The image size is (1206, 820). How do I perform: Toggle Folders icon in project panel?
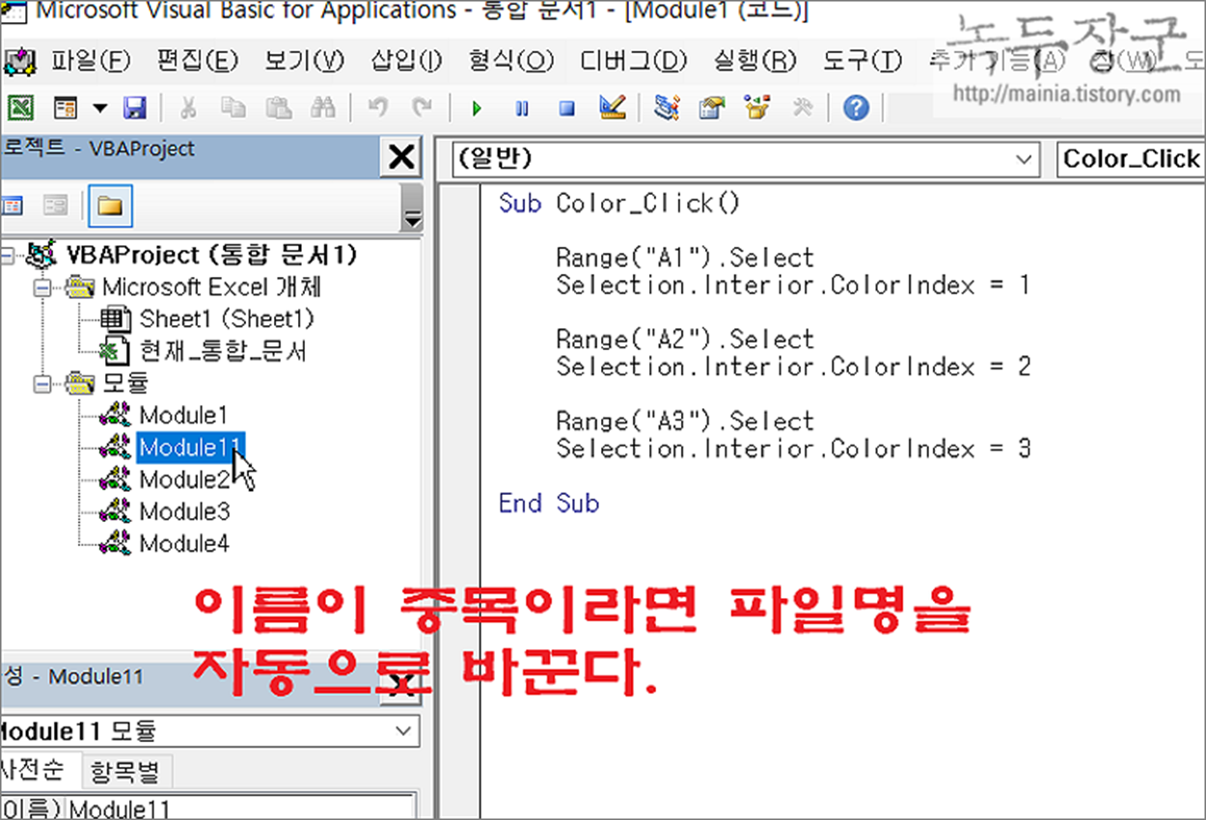pyautogui.click(x=110, y=205)
